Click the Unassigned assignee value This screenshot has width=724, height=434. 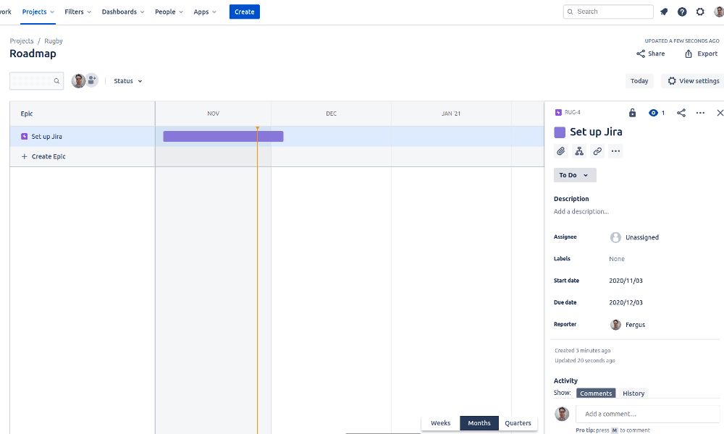[641, 237]
